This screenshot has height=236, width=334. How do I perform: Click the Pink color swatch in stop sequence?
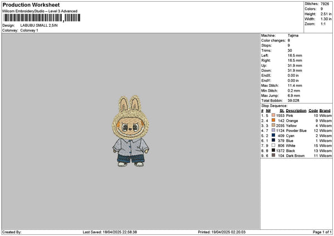coord(273,115)
